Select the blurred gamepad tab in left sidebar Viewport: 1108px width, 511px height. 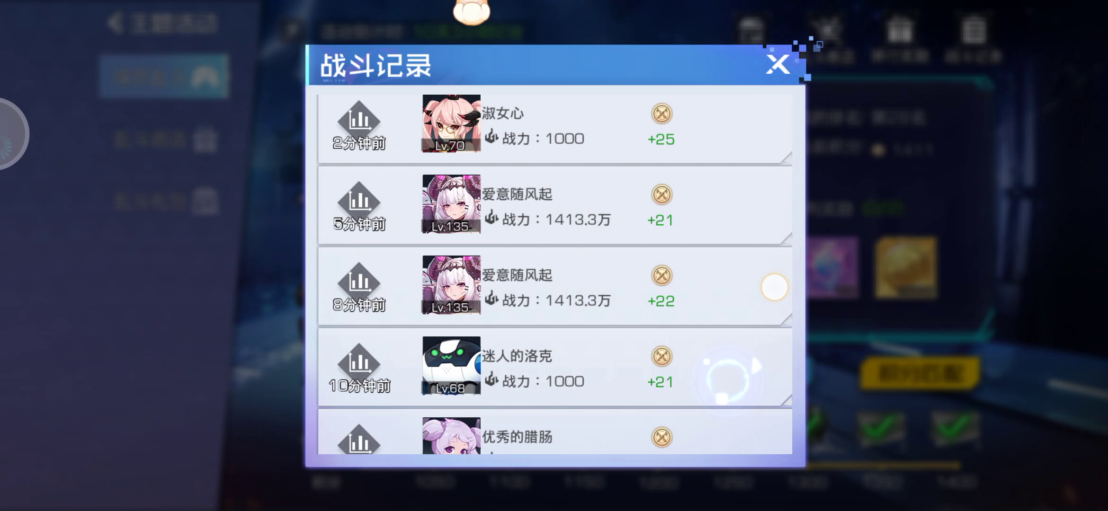pyautogui.click(x=164, y=76)
